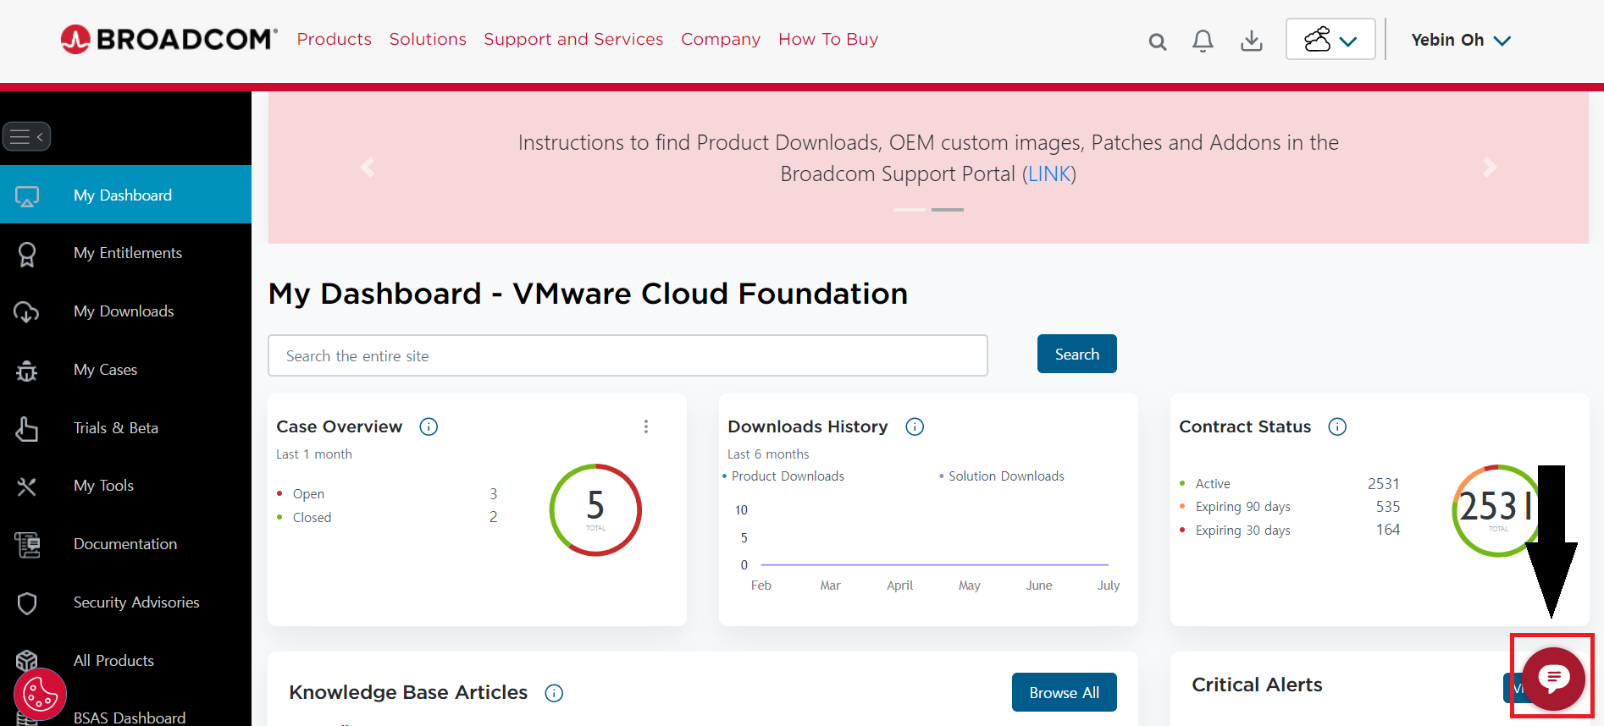Click the Downloads History info icon

(915, 426)
